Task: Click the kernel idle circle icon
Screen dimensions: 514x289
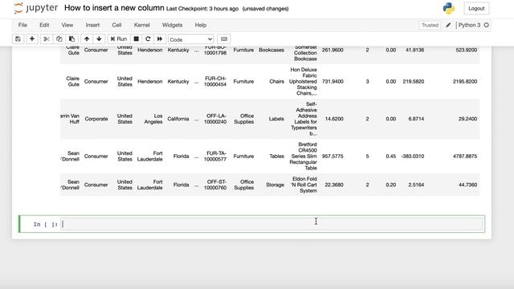Action: click(x=486, y=25)
